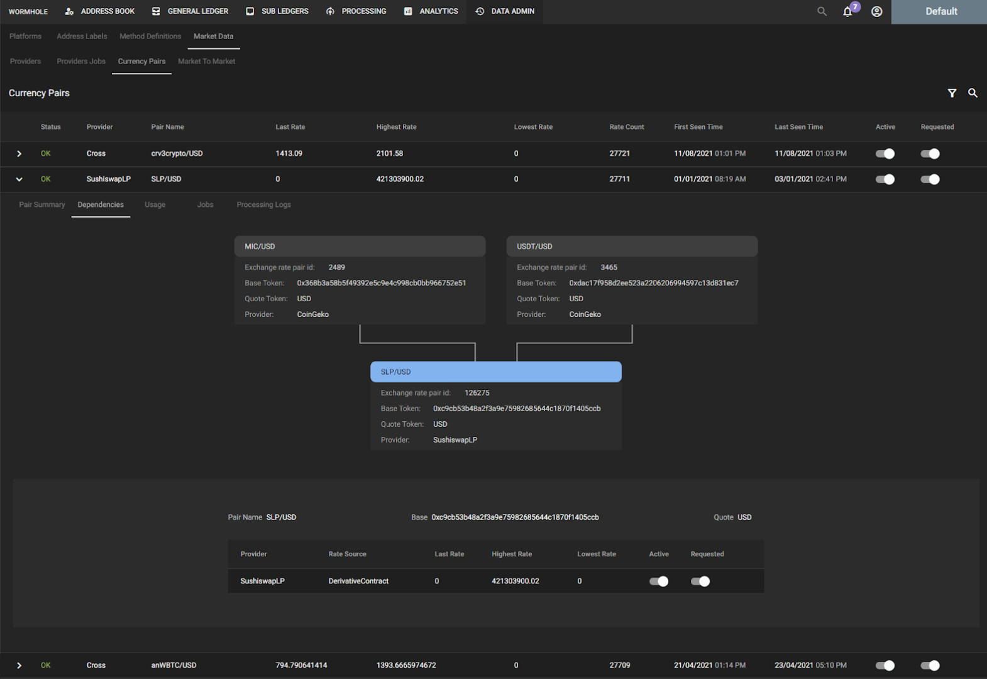Image resolution: width=987 pixels, height=679 pixels.
Task: Click the MIC/USD dependency node header
Action: coord(360,246)
